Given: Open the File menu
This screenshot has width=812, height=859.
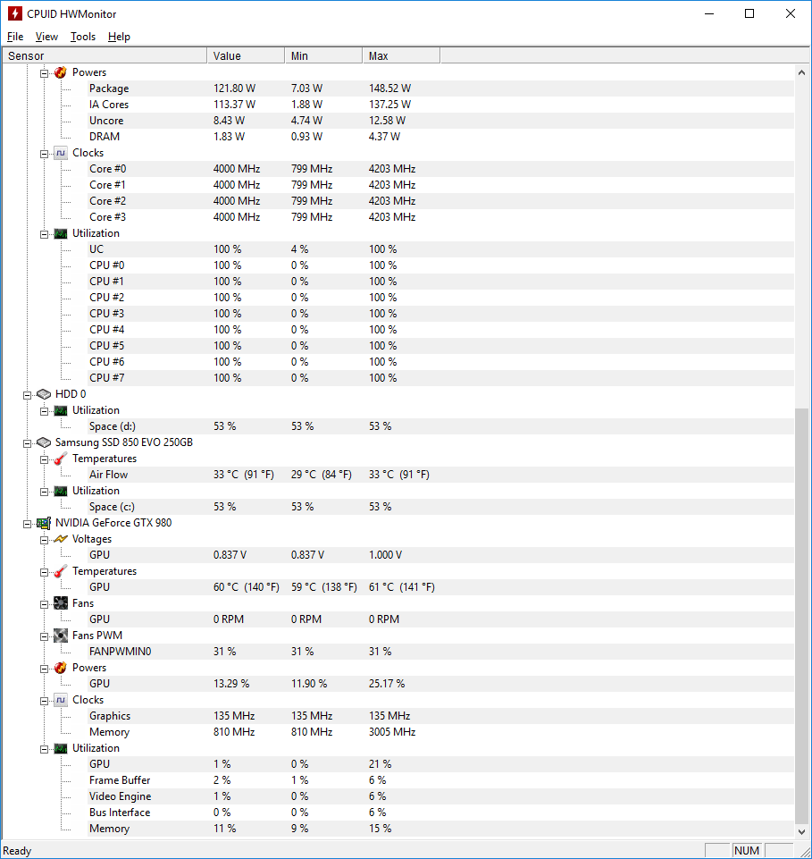Looking at the screenshot, I should click(15, 37).
